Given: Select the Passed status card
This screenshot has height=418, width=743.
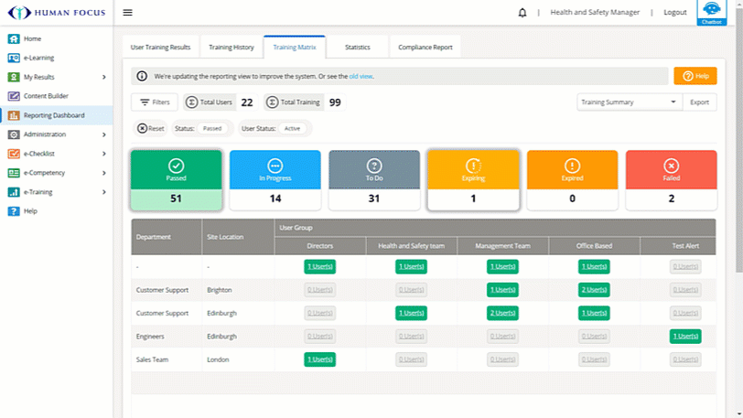Looking at the screenshot, I should click(176, 179).
